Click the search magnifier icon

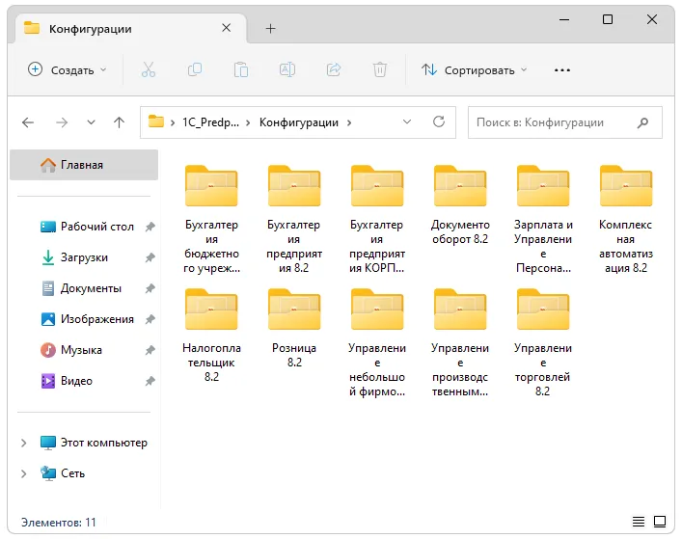(x=642, y=123)
